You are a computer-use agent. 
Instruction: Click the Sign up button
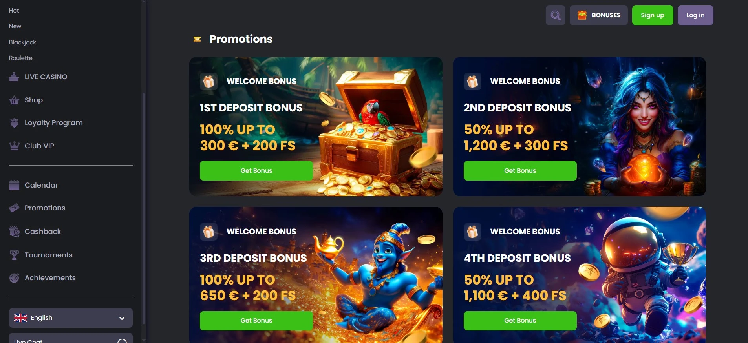coord(653,15)
